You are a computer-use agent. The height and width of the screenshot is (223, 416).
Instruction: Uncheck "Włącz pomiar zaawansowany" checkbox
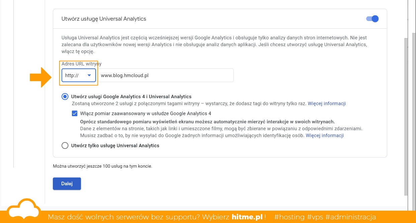pos(75,114)
